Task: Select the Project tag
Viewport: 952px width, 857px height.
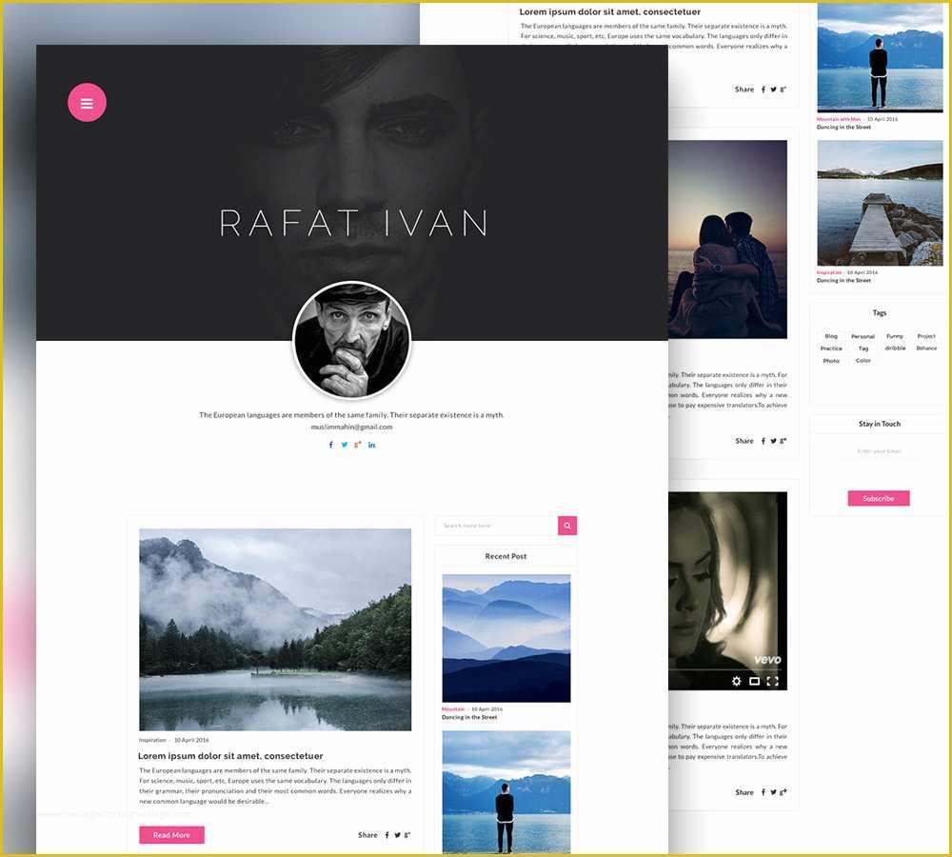Action: pos(926,336)
